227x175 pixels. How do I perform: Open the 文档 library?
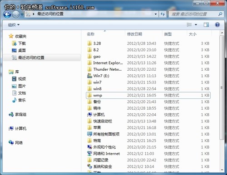tap(19, 93)
